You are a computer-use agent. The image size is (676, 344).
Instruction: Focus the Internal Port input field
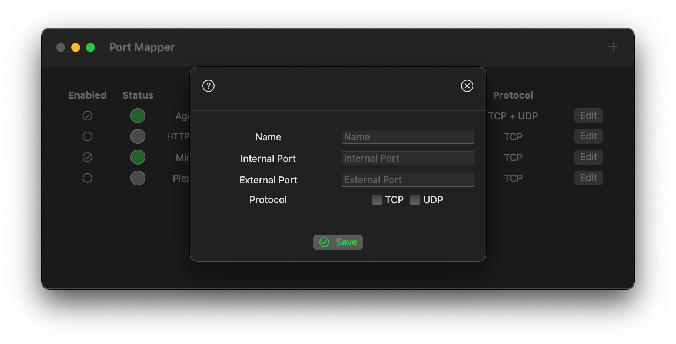point(407,158)
